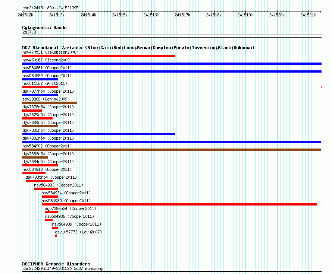Click the nsv470531 (Jakobsson2008) variant label
332x274 pixels.
50,52
